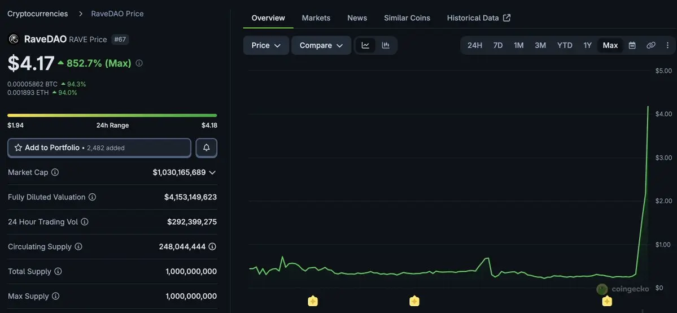Switch to the candlestick chart view icon
Viewport: 677px width, 313px height.
pyautogui.click(x=386, y=45)
